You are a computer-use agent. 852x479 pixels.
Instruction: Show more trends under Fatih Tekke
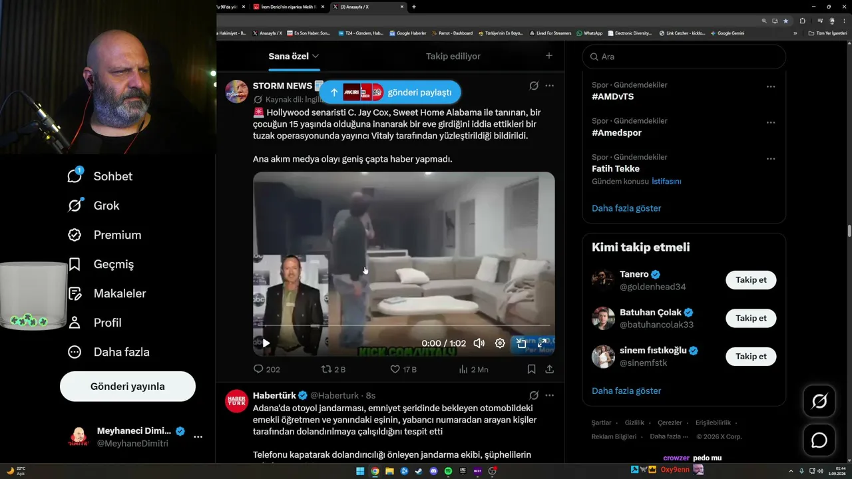(x=626, y=208)
